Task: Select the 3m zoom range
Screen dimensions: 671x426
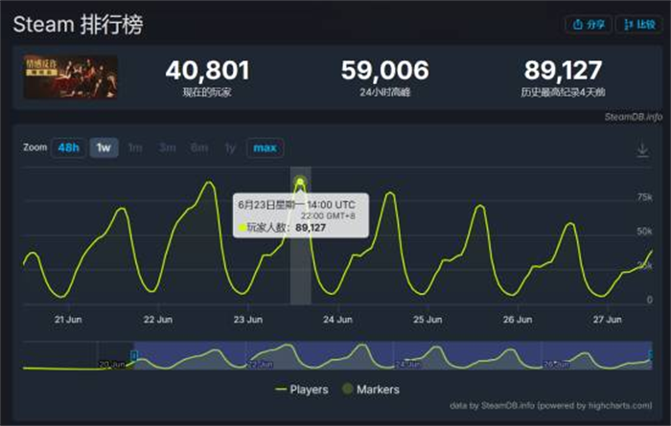Action: [168, 147]
